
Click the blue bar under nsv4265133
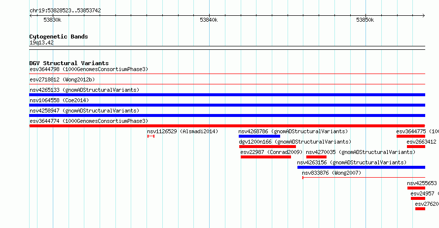[x=227, y=95]
